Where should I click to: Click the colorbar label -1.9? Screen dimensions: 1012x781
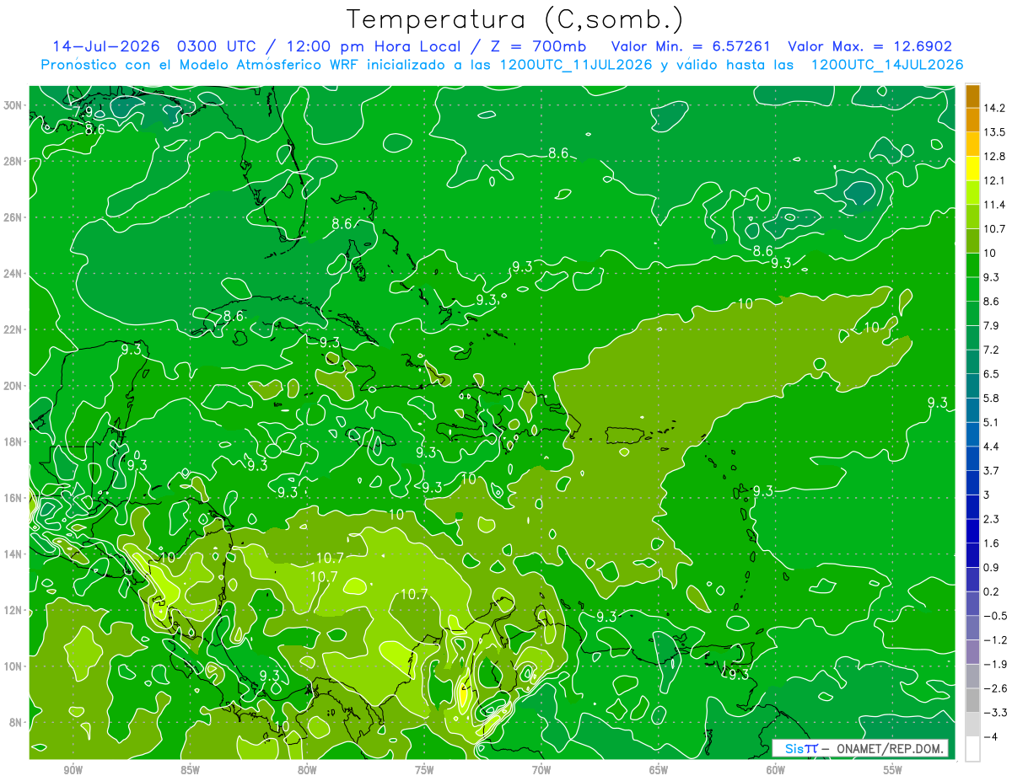(995, 664)
